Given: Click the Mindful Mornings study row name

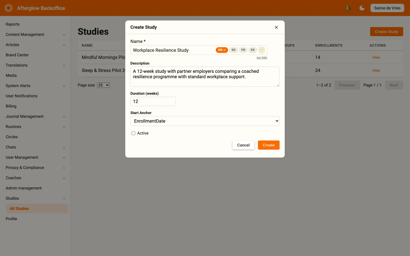Looking at the screenshot, I should pos(103,57).
